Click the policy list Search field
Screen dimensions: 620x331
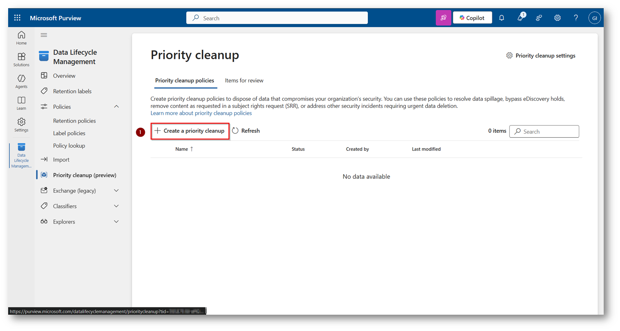point(544,132)
